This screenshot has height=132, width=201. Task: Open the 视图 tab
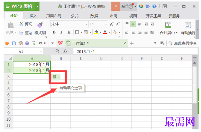pos(133,16)
